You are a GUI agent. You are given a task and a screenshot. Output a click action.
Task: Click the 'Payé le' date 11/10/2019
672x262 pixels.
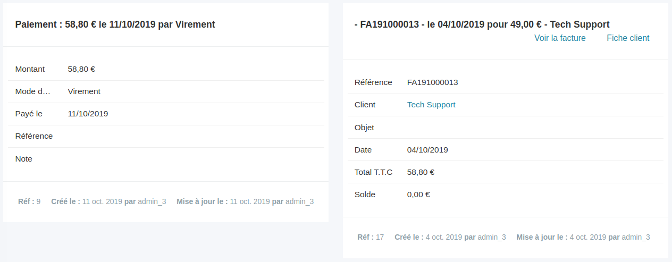88,114
